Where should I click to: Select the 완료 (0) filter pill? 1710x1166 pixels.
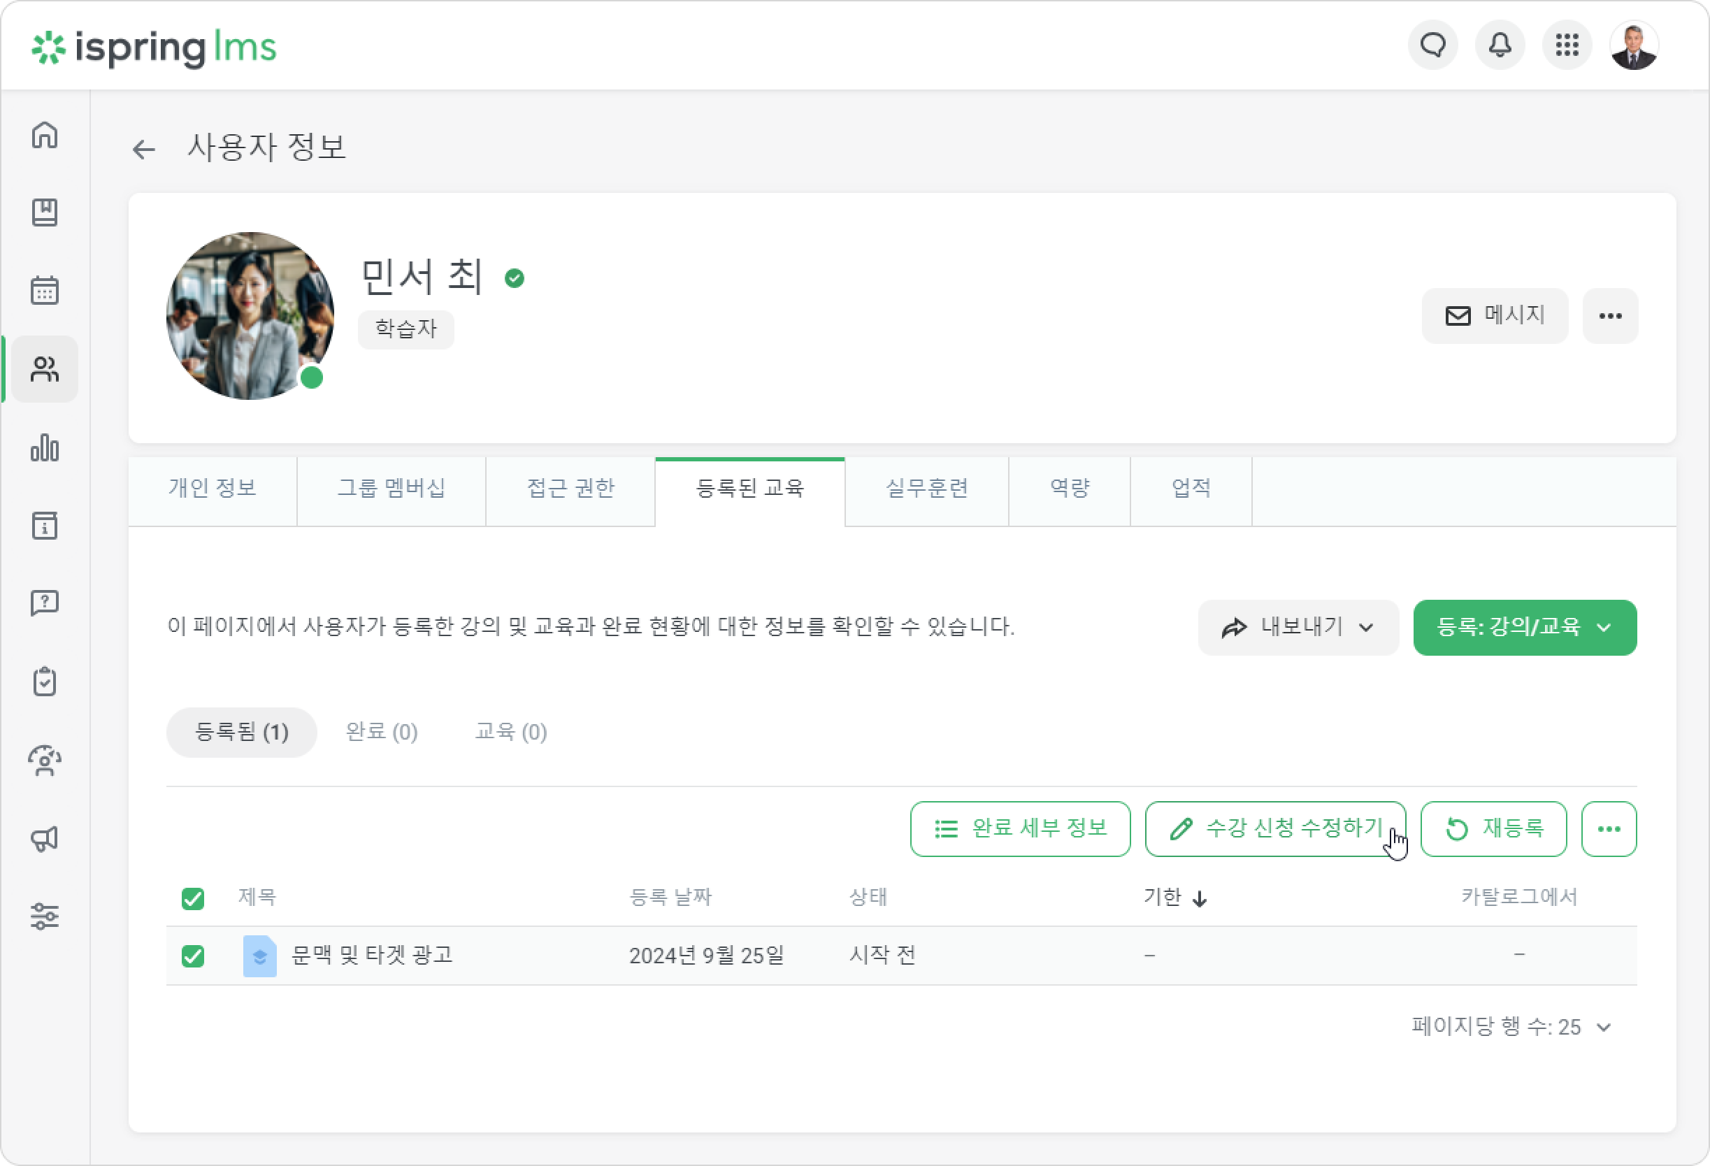click(382, 732)
